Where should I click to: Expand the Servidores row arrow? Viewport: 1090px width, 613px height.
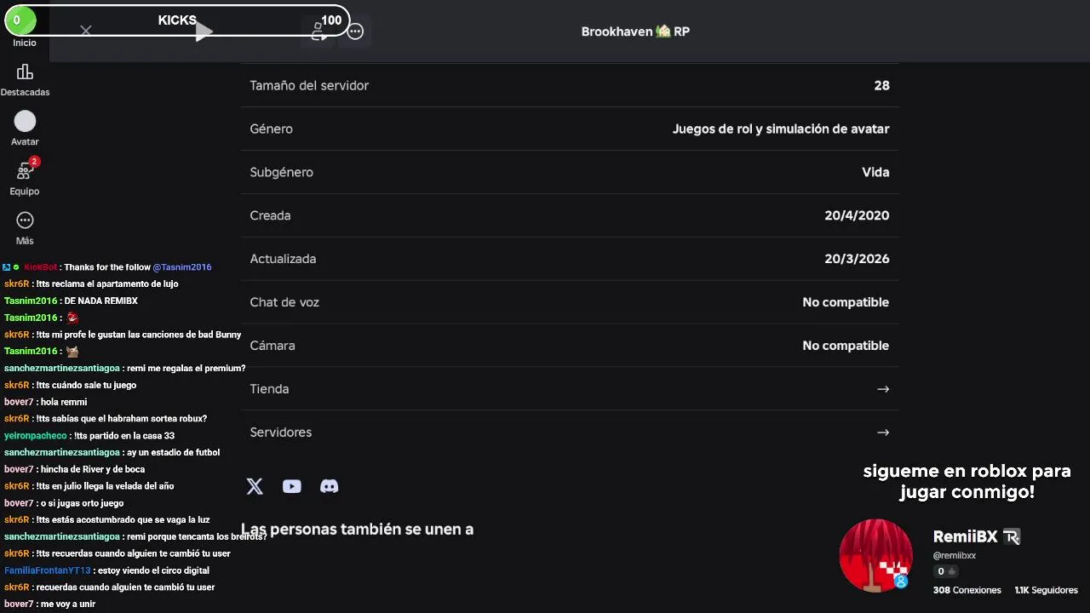click(882, 433)
